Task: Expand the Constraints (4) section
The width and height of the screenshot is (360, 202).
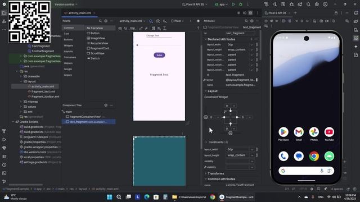Action: click(x=206, y=142)
